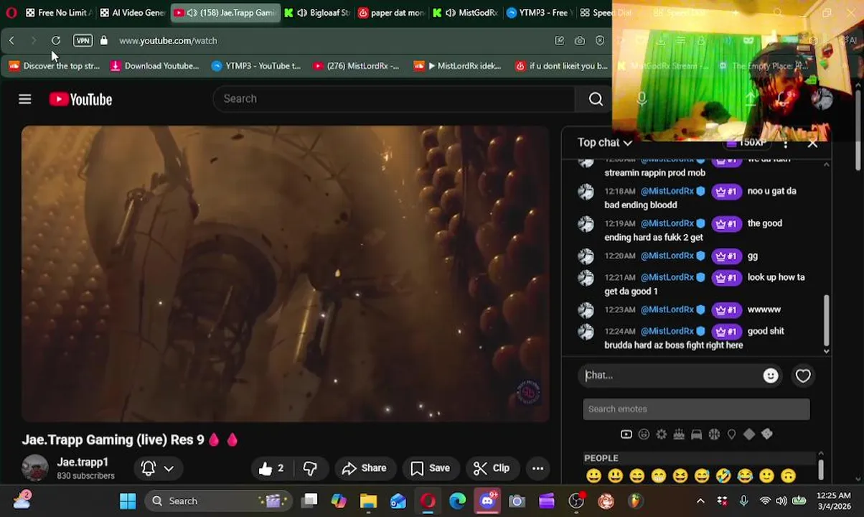Toggle the emoji picker smiley button
The height and width of the screenshot is (517, 864).
coord(771,376)
